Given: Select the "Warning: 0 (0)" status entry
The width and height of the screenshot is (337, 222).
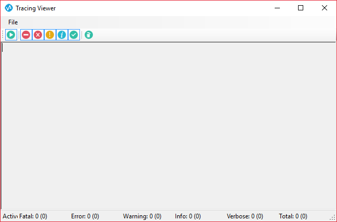Looking at the screenshot, I should (142, 216).
